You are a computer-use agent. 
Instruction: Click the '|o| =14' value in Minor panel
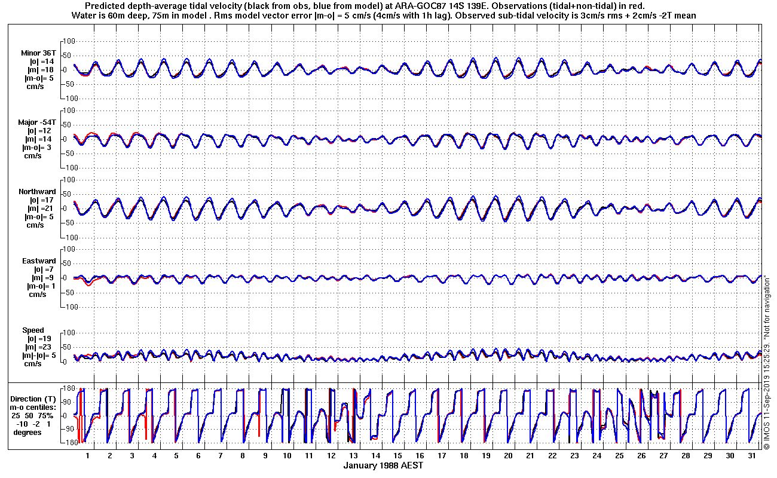click(x=41, y=62)
